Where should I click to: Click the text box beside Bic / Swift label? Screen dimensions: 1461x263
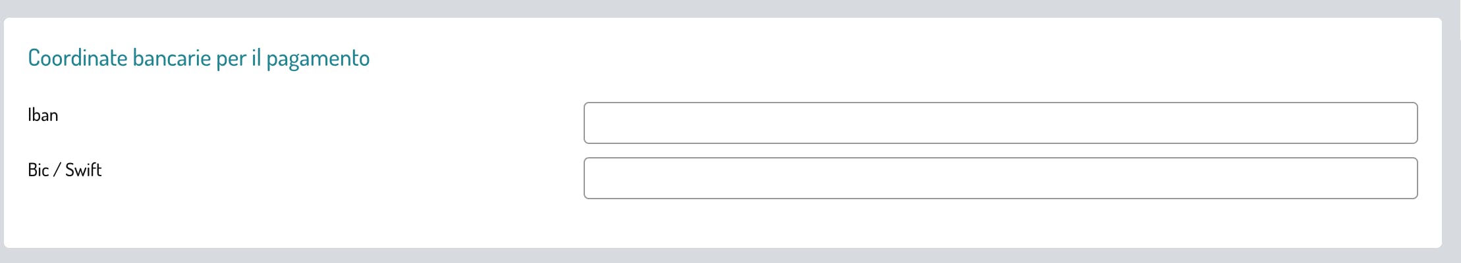1001,178
